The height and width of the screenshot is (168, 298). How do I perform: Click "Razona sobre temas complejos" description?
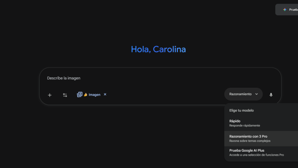click(x=250, y=141)
